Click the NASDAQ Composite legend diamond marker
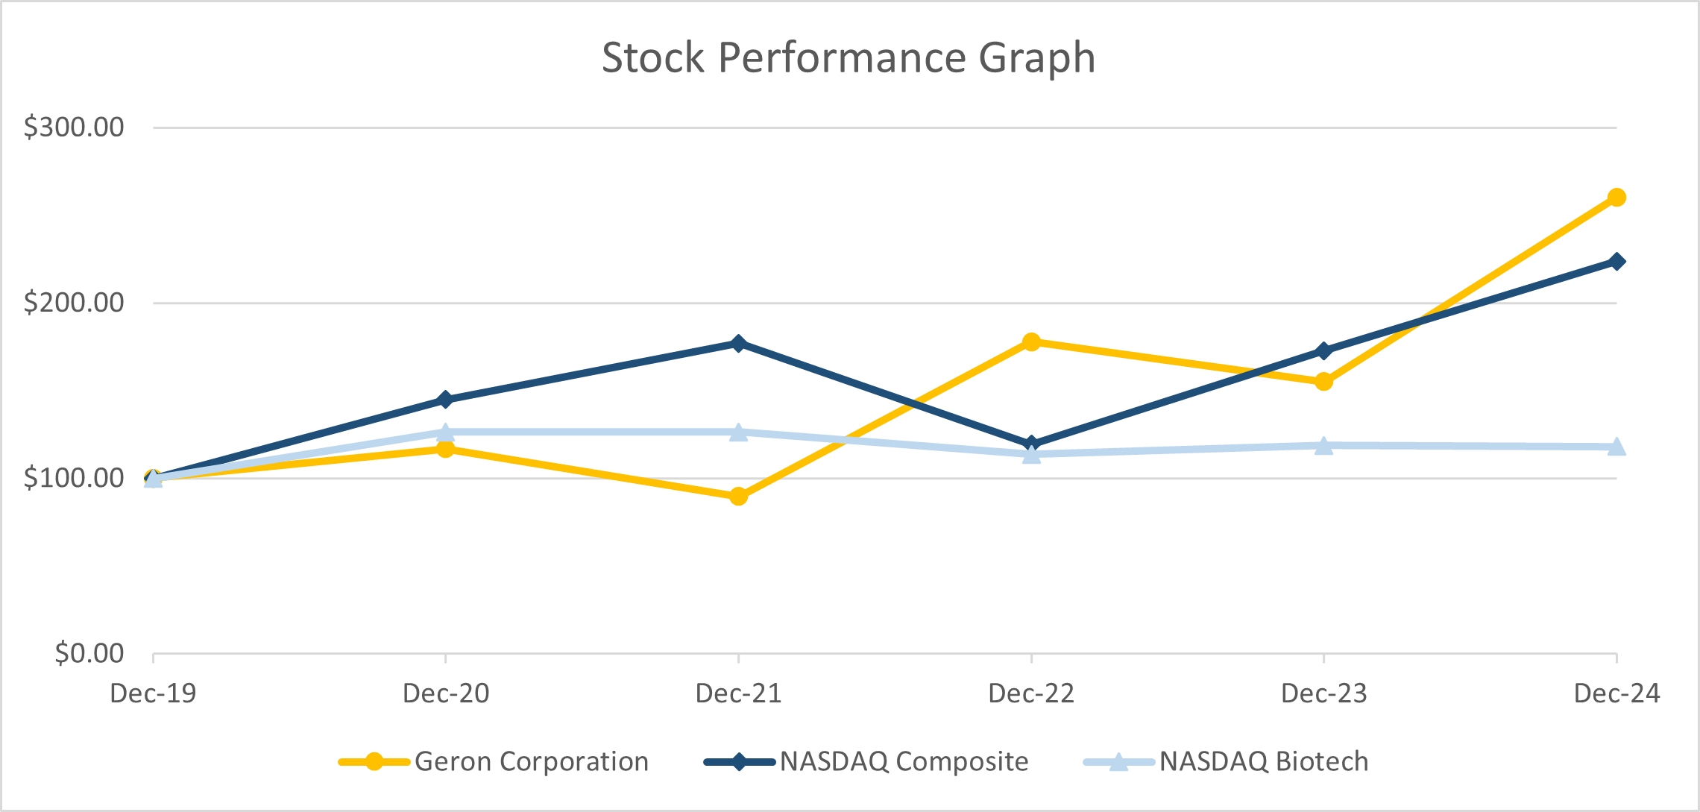The image size is (1700, 812). point(739,761)
